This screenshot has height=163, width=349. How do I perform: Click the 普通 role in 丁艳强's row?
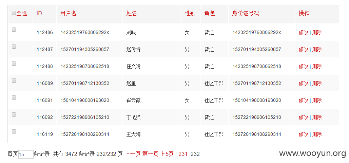point(209,117)
